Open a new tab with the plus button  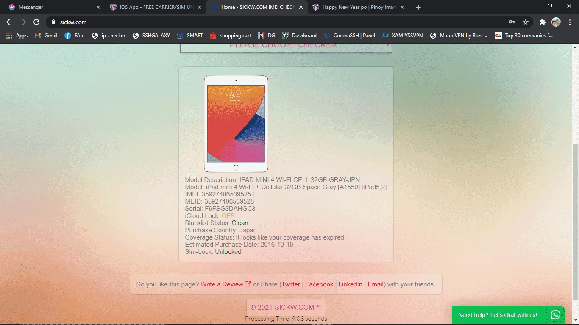click(418, 7)
